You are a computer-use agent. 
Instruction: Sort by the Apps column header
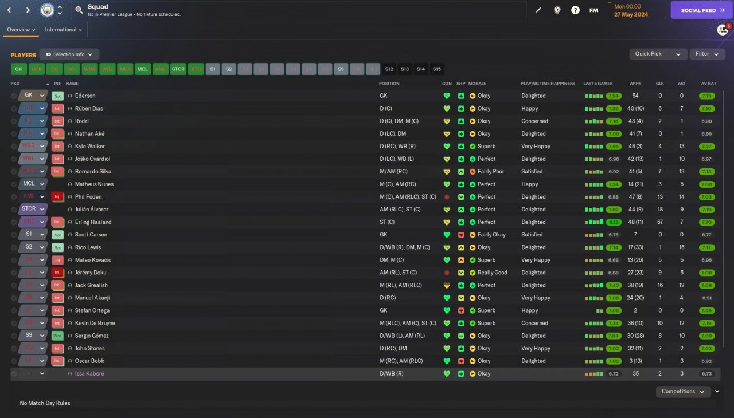pyautogui.click(x=635, y=84)
